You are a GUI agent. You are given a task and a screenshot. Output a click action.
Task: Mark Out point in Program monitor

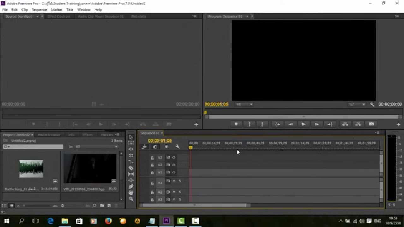[x=262, y=124]
